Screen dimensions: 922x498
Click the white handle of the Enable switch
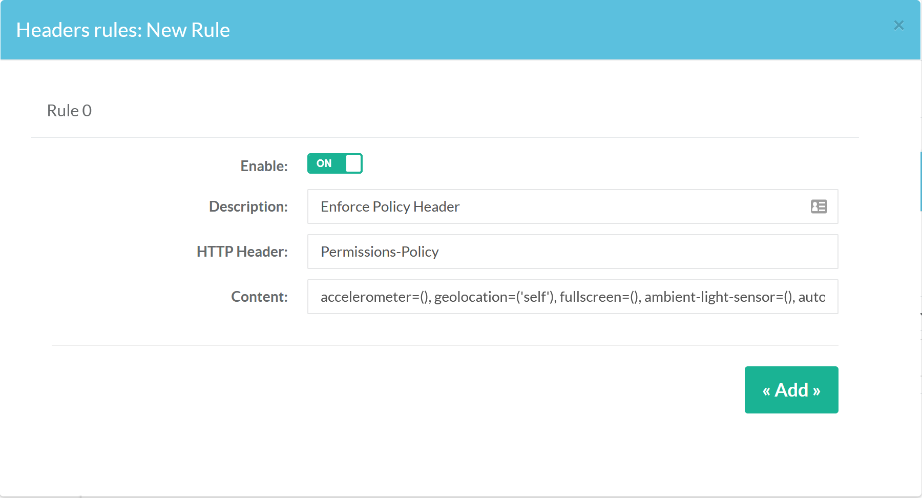(353, 163)
